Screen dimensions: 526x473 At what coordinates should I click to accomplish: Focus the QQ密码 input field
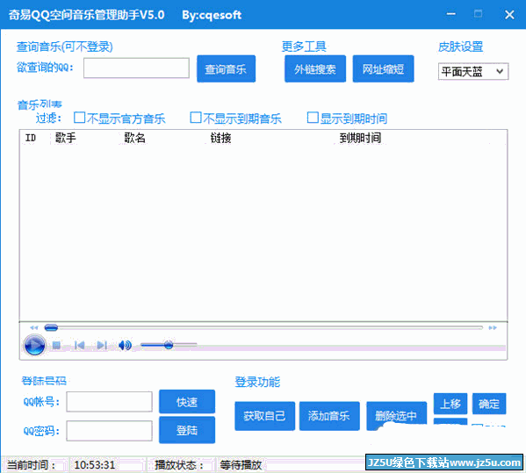pos(109,431)
